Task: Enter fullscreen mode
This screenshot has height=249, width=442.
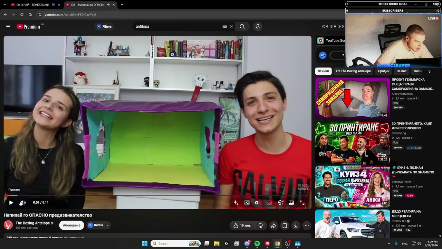Action: pyautogui.click(x=302, y=203)
